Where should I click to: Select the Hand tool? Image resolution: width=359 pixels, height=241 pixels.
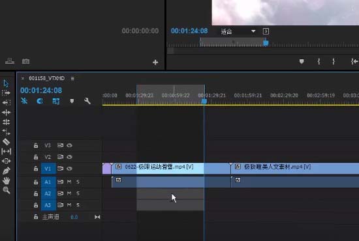coord(6,180)
